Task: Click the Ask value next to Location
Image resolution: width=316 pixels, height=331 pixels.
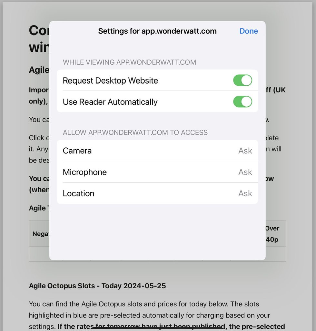Action: 245,193
